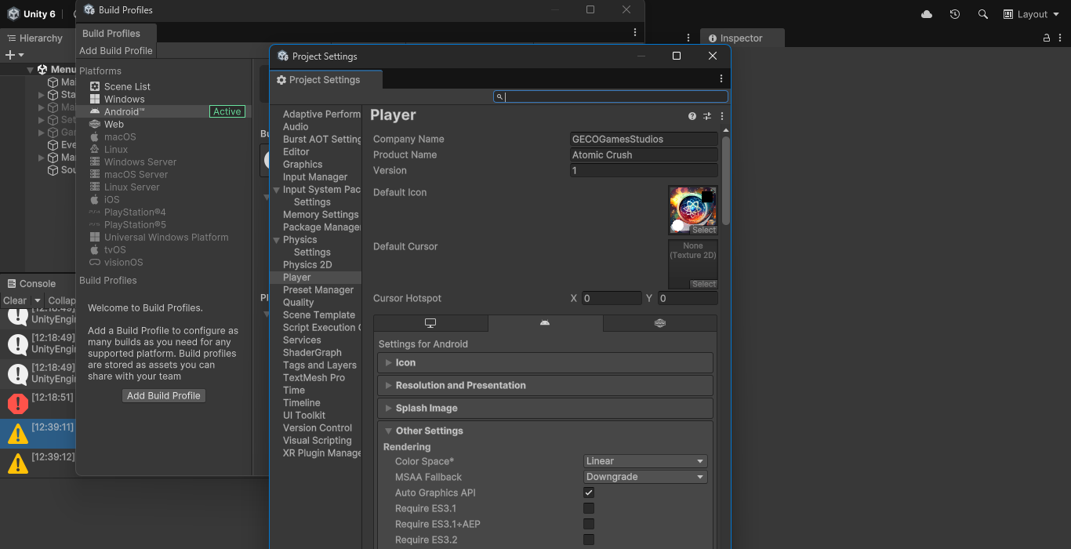The height and width of the screenshot is (549, 1071).
Task: Open Player header more-options menu
Action: coord(722,116)
